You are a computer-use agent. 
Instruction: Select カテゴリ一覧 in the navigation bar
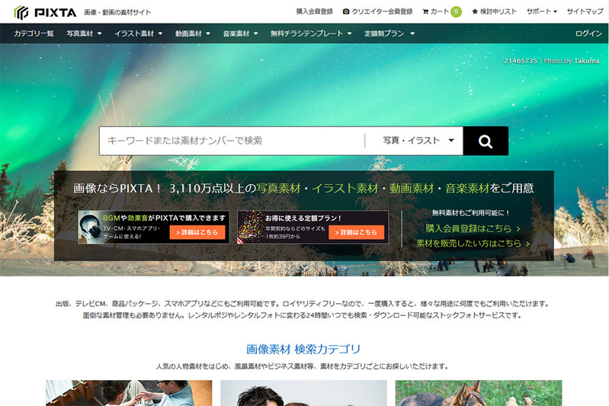(x=34, y=34)
